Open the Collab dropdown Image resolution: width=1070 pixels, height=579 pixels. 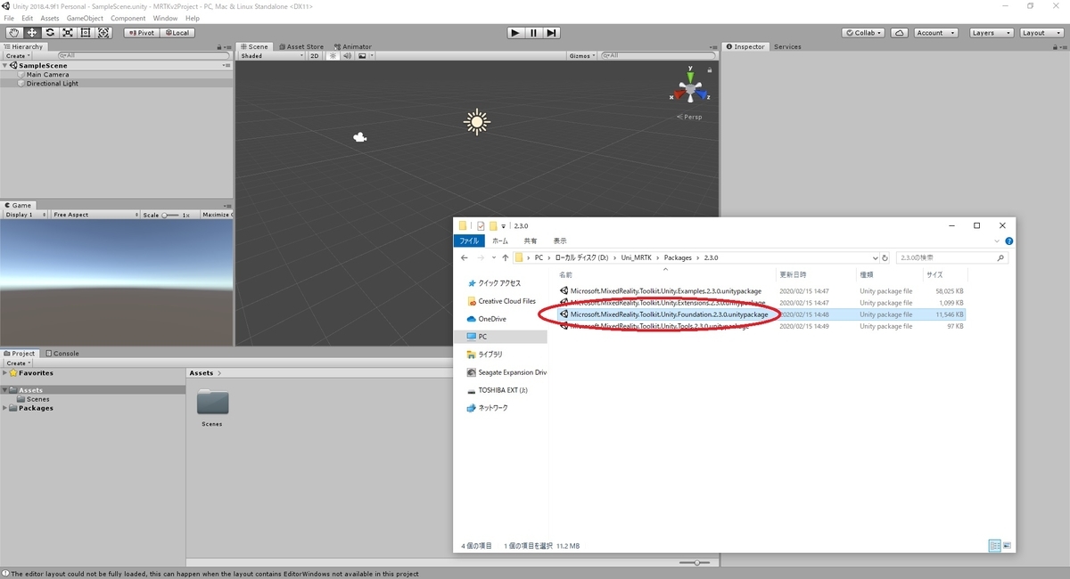[863, 33]
